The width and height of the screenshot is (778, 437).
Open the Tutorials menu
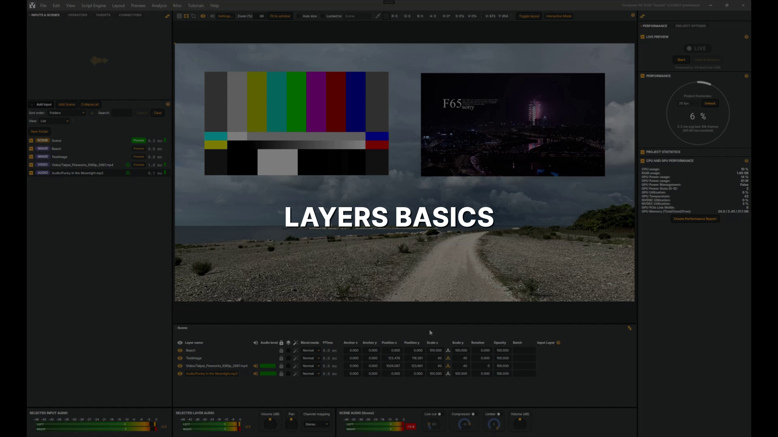(196, 6)
